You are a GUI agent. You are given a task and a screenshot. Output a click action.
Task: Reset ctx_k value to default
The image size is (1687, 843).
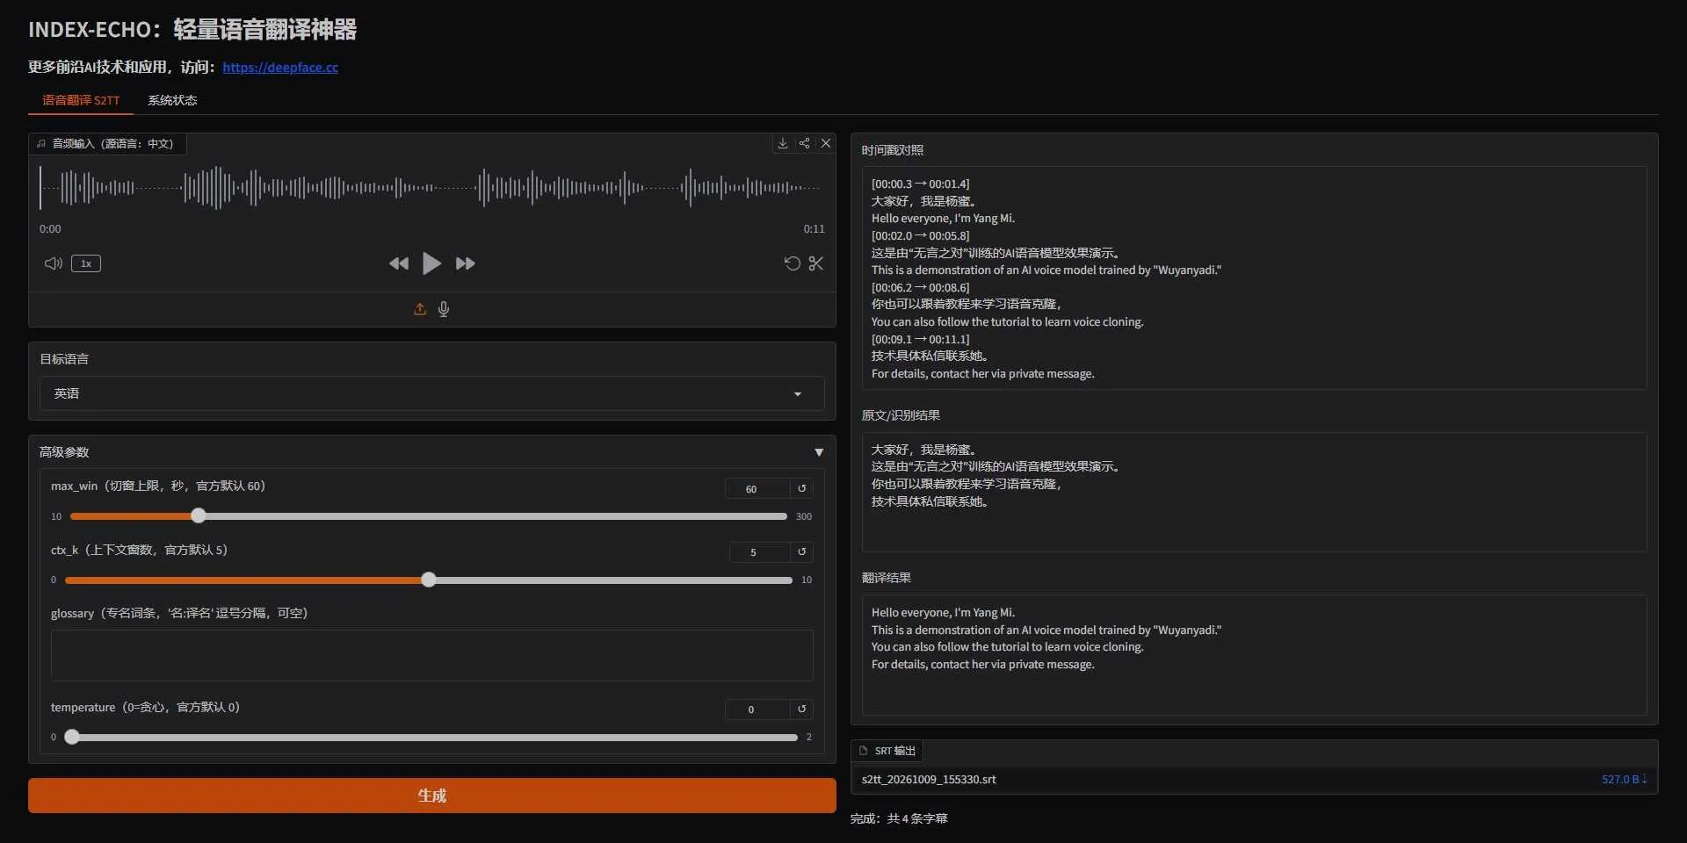coord(801,551)
